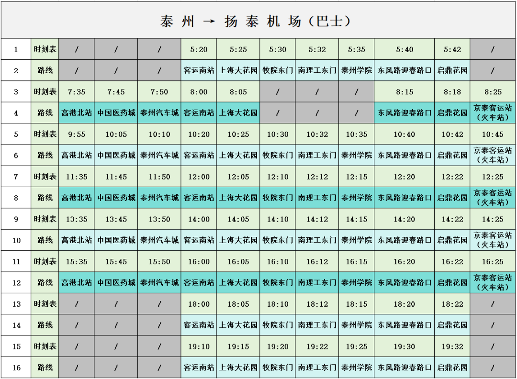Image resolution: width=517 pixels, height=379 pixels.
Task: Select the 16:22 time in row 11
Action: [452, 261]
